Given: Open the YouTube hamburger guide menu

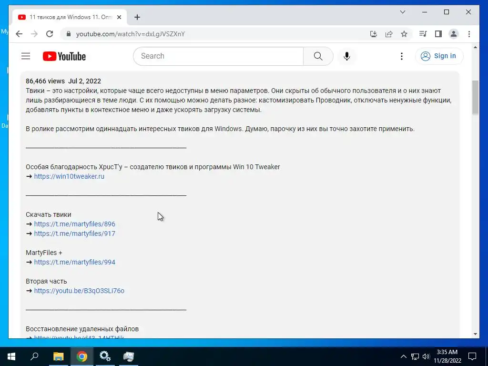Looking at the screenshot, I should point(26,56).
